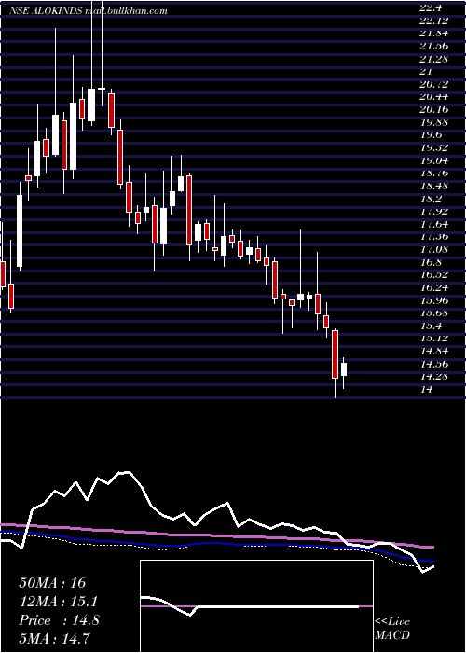Click the 14 price axis label
The image size is (466, 653).
pos(427,389)
